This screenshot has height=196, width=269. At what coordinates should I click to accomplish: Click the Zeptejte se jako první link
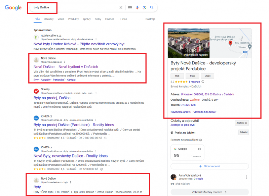click(x=183, y=125)
